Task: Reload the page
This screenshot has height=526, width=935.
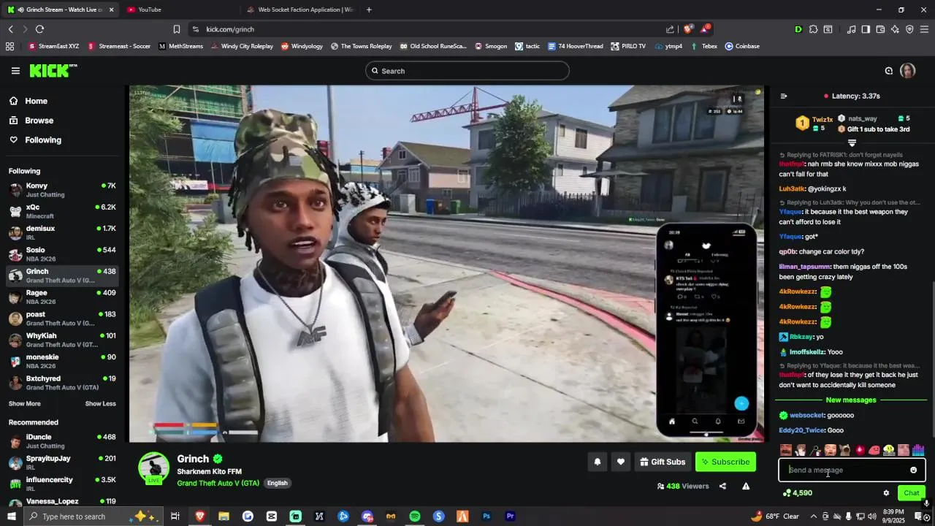Action: pos(39,29)
